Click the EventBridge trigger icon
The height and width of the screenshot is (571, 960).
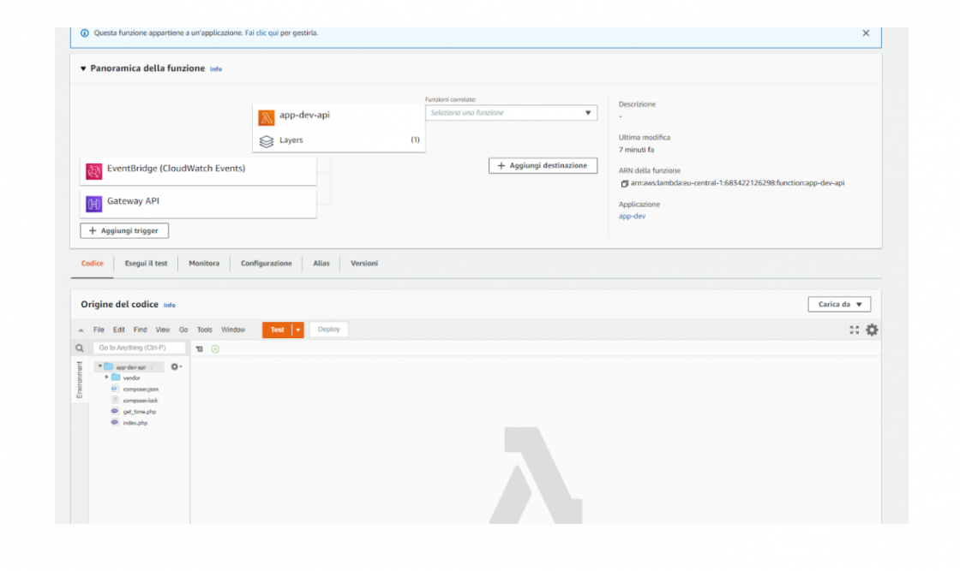pos(93,170)
